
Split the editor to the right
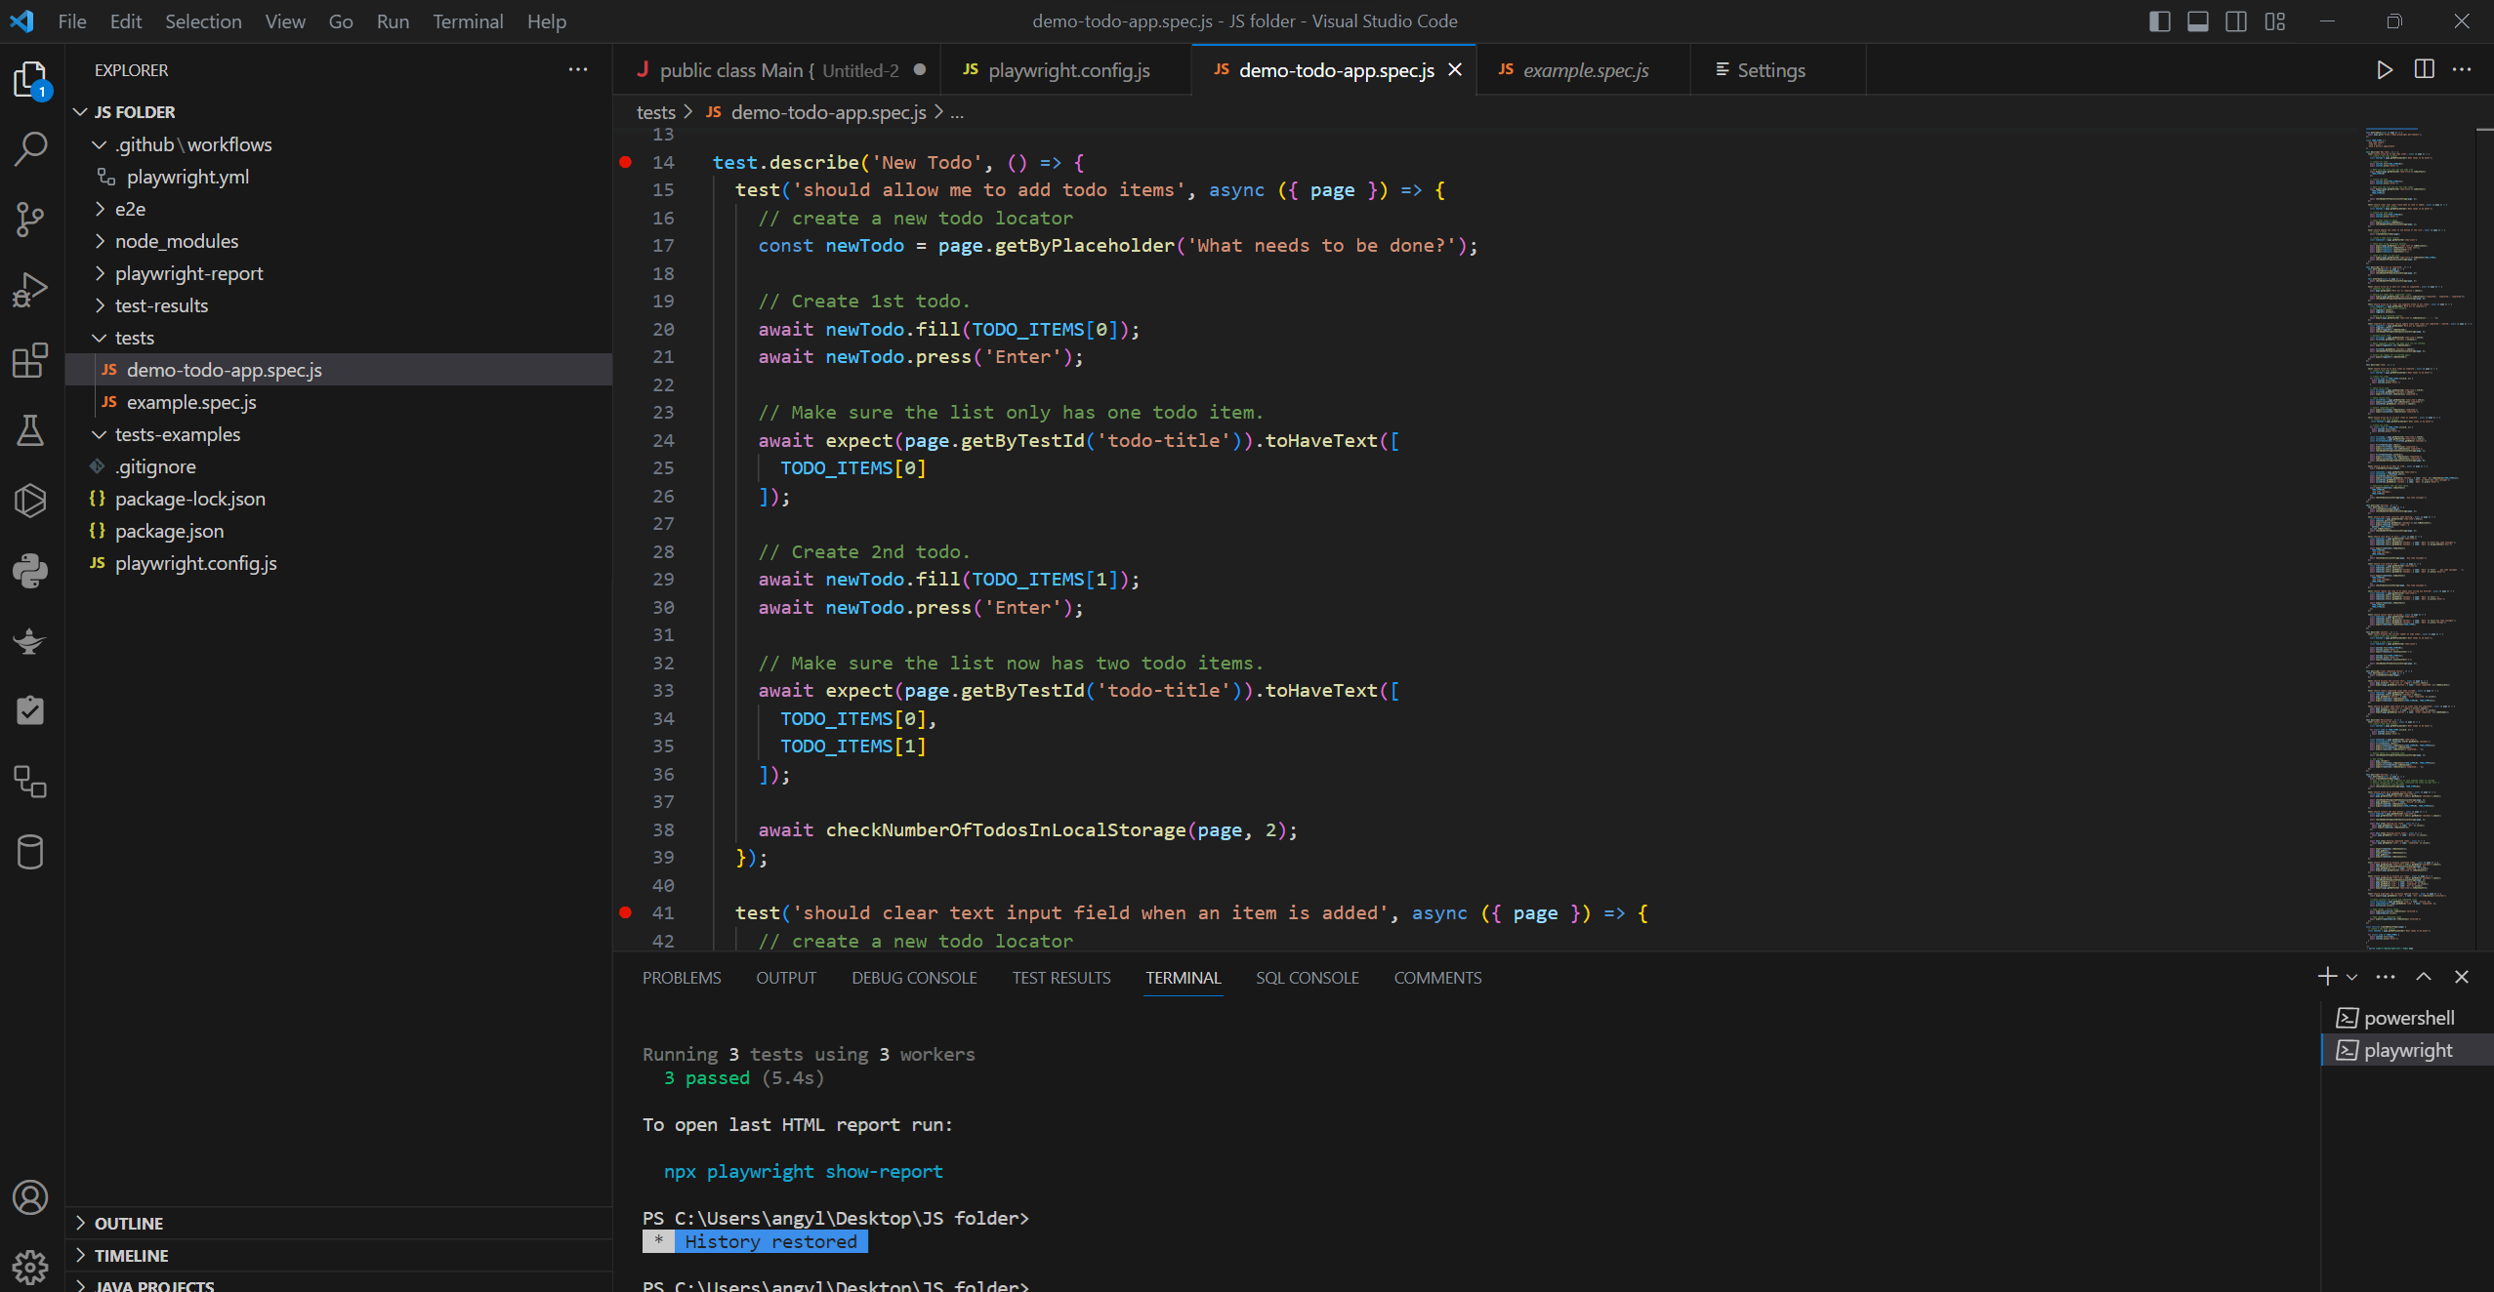point(2424,70)
